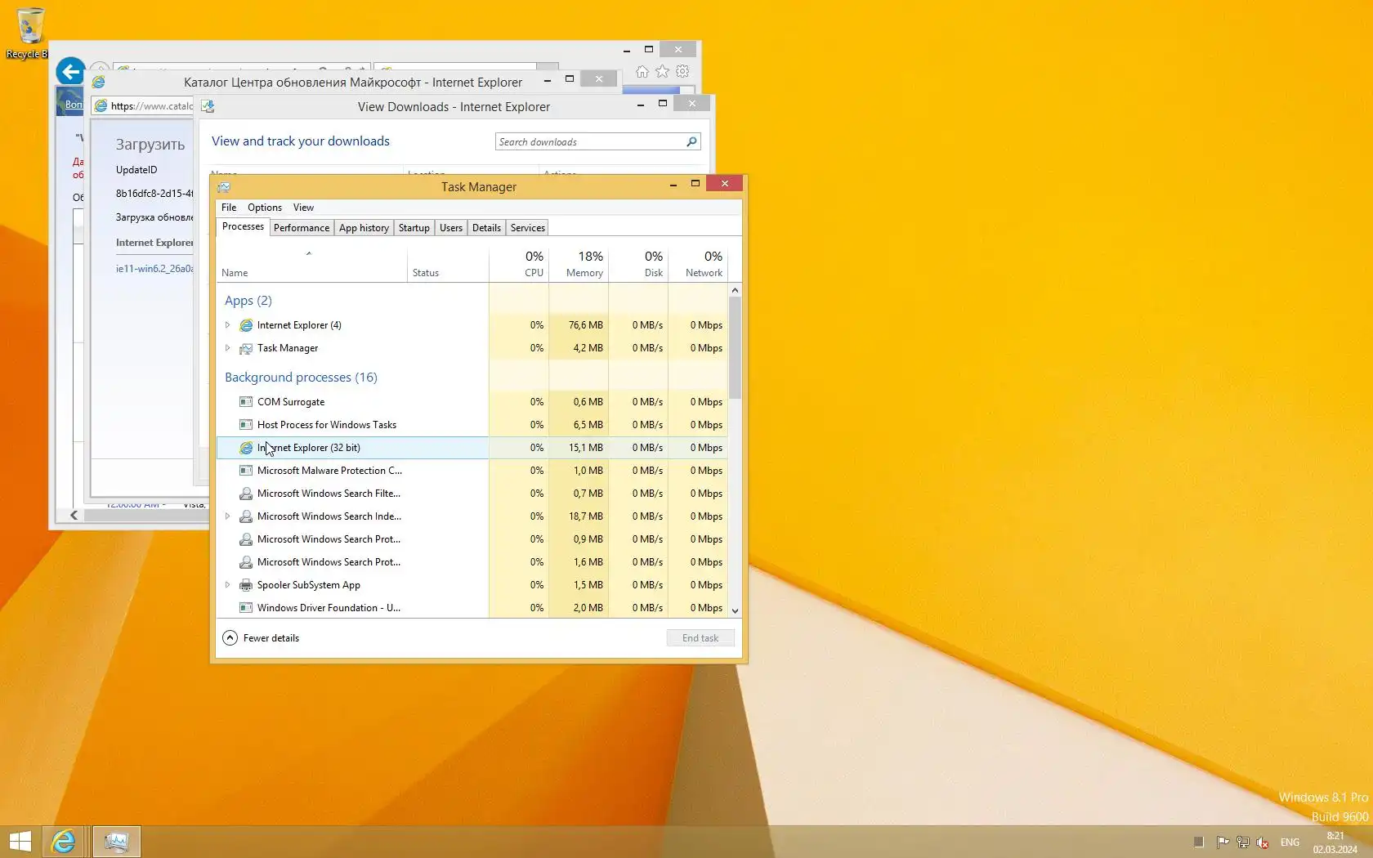The image size is (1373, 858).
Task: Switch to the Services tab
Action: tap(528, 228)
